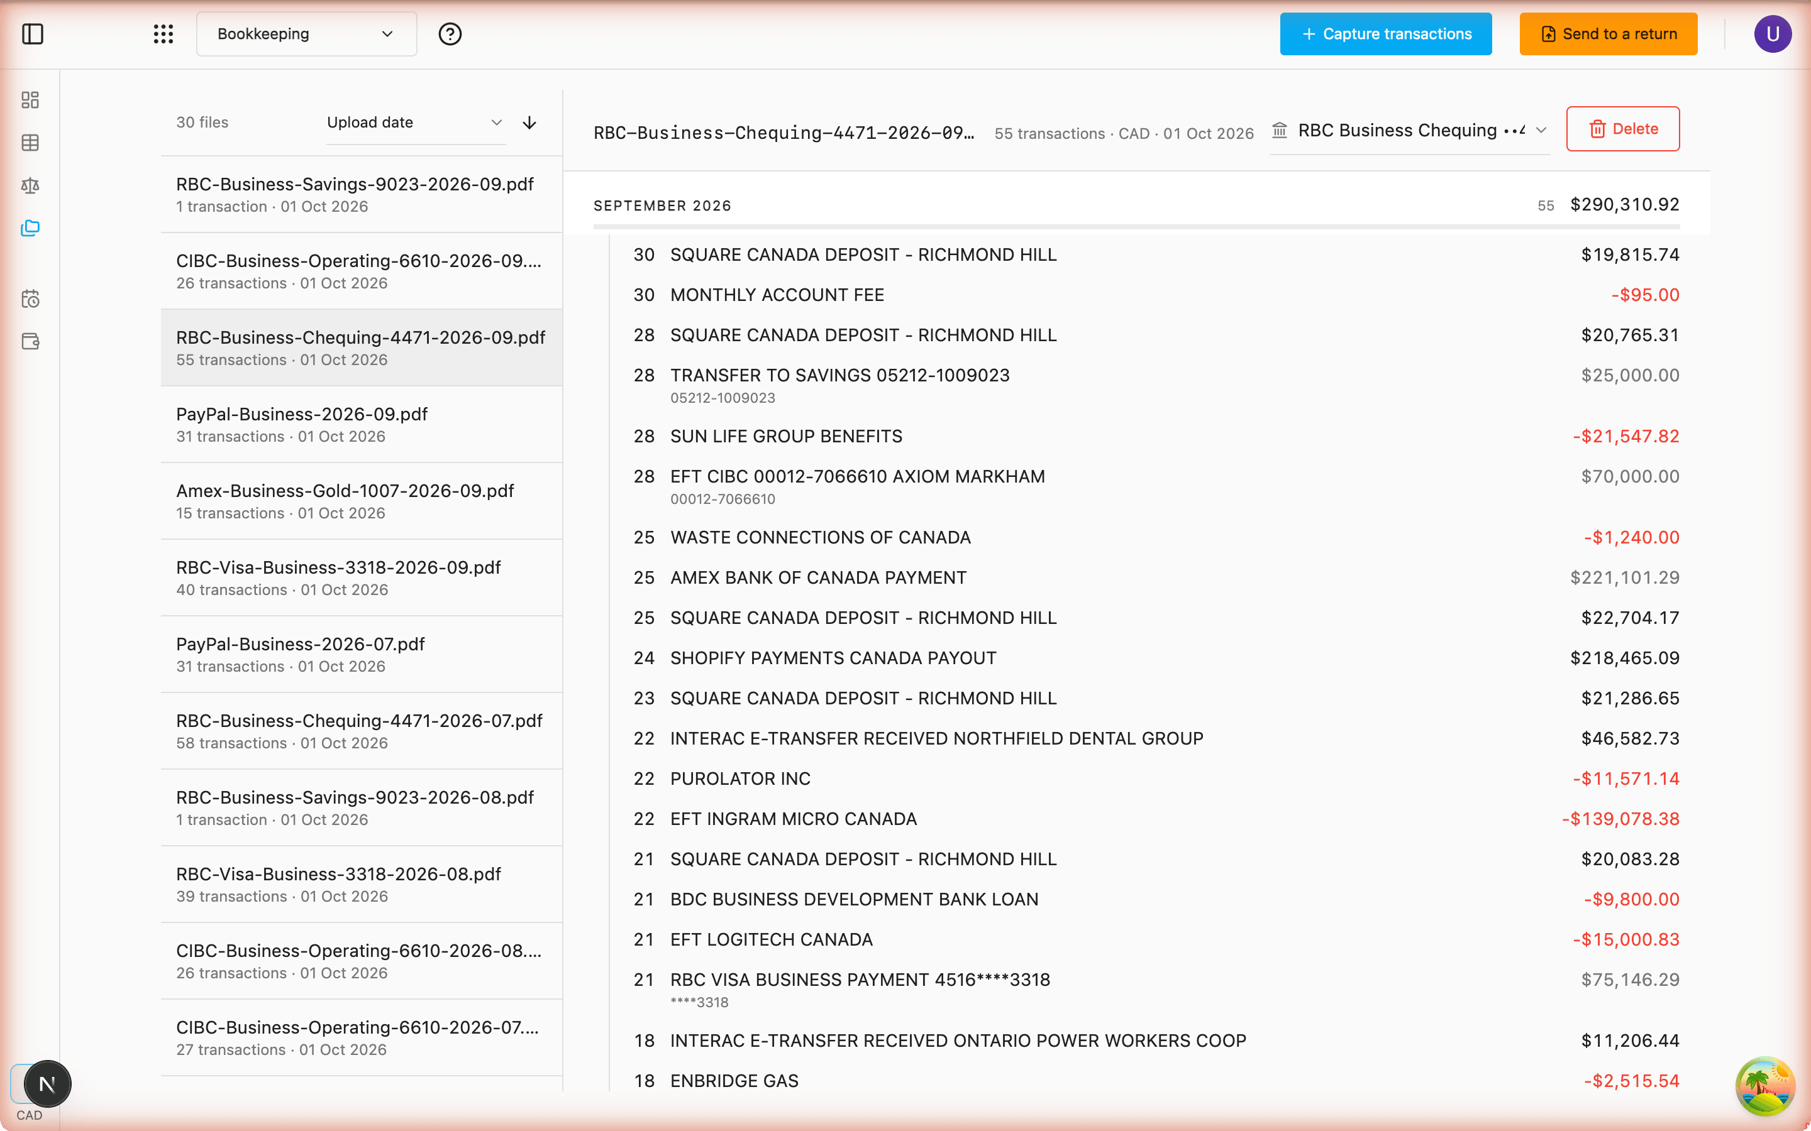
Task: Open the wallet icon in sidebar
Action: pos(30,342)
